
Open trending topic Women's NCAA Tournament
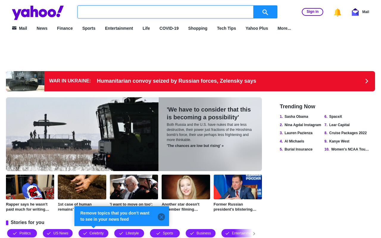point(350,149)
